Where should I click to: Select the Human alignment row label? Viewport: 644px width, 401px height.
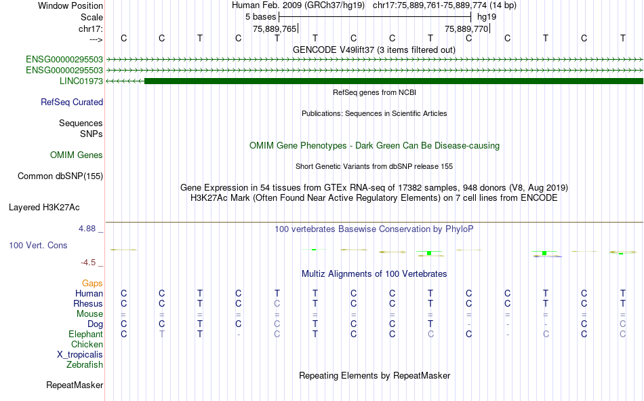coord(89,293)
